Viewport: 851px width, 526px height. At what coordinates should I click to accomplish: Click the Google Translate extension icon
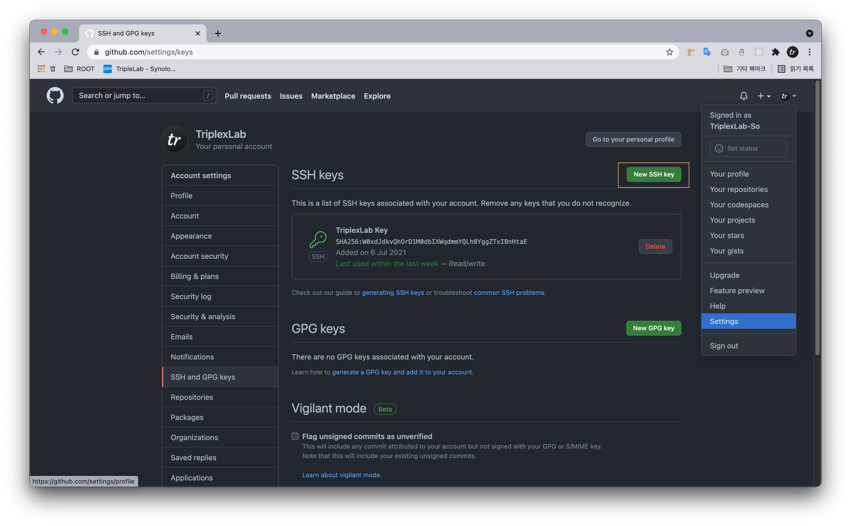707,52
